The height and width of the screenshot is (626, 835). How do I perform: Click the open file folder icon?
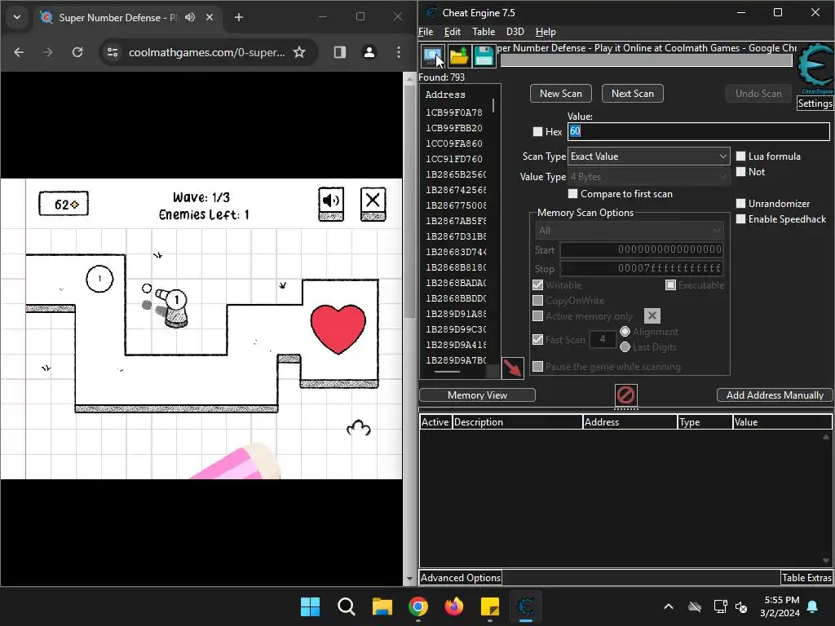click(458, 55)
